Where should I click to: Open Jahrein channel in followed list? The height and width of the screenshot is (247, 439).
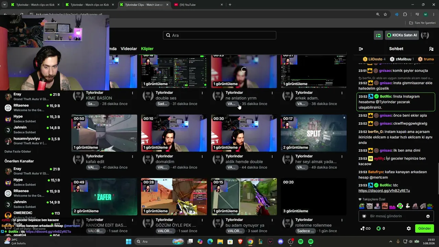[33, 130]
